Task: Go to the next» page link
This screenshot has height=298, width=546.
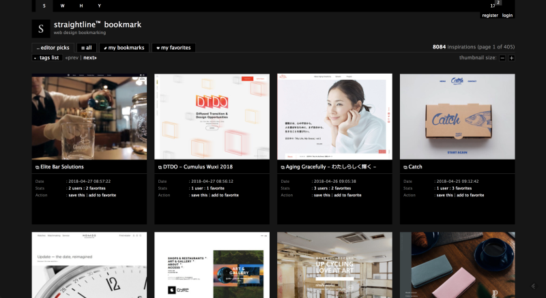Action: pos(90,58)
